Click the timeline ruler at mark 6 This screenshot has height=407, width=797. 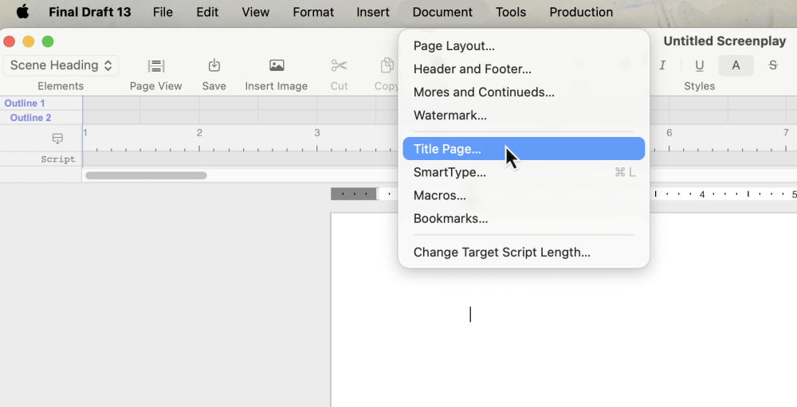669,133
